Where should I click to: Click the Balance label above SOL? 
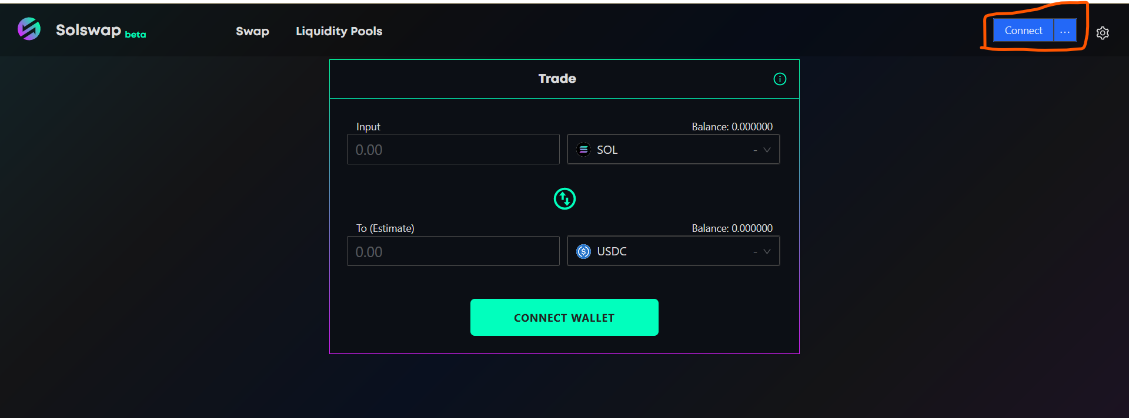pos(731,127)
